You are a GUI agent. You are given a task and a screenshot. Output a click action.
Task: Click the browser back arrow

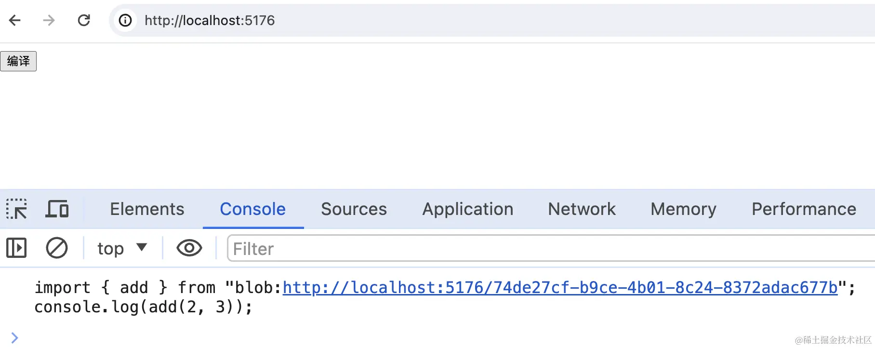point(15,20)
